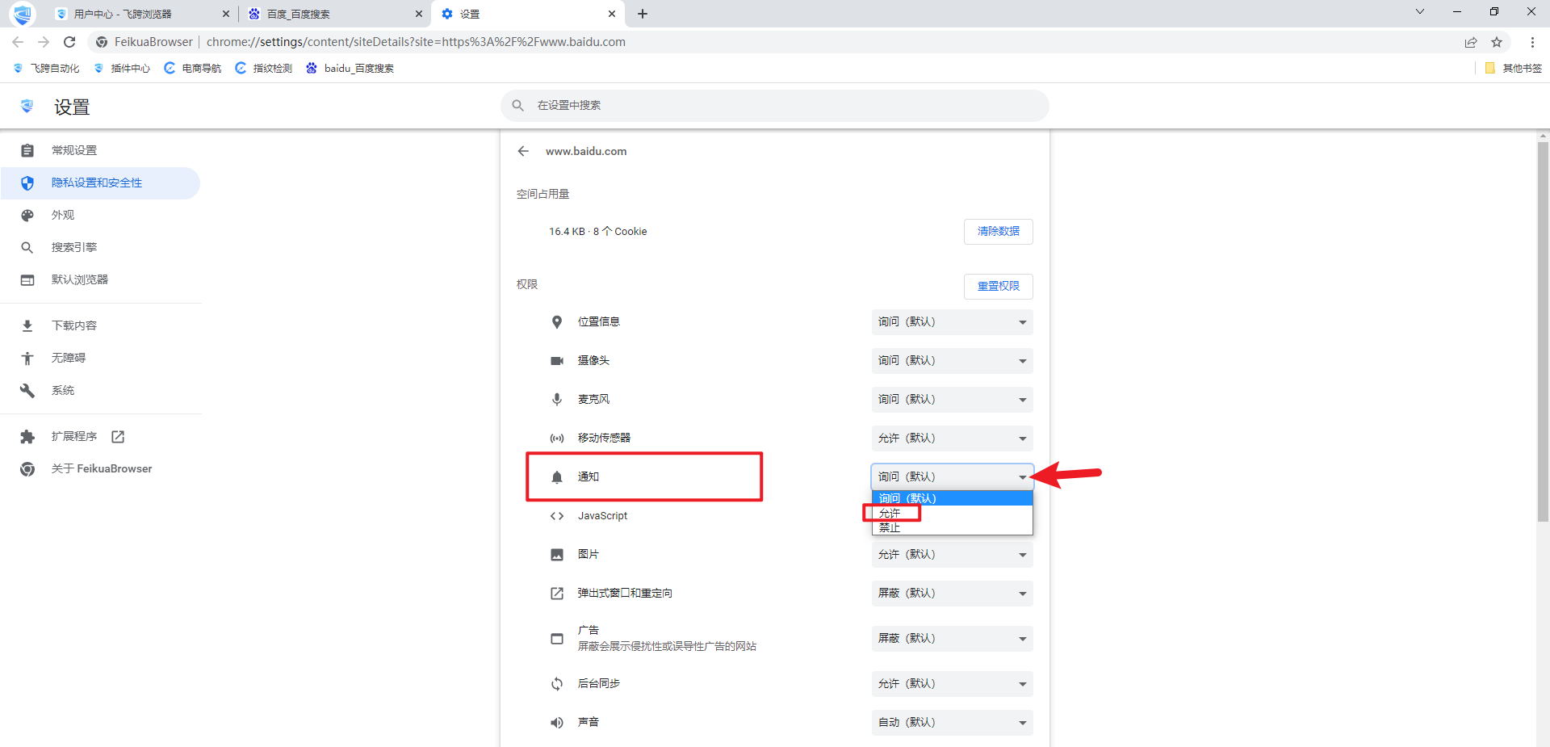The width and height of the screenshot is (1550, 747).
Task: Click the 在设置中搜索 search field
Action: 775,106
